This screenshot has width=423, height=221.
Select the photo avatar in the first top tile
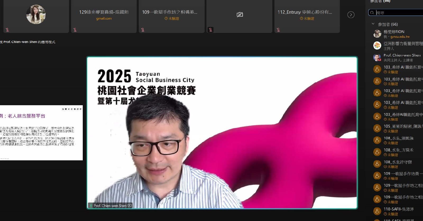36,14
